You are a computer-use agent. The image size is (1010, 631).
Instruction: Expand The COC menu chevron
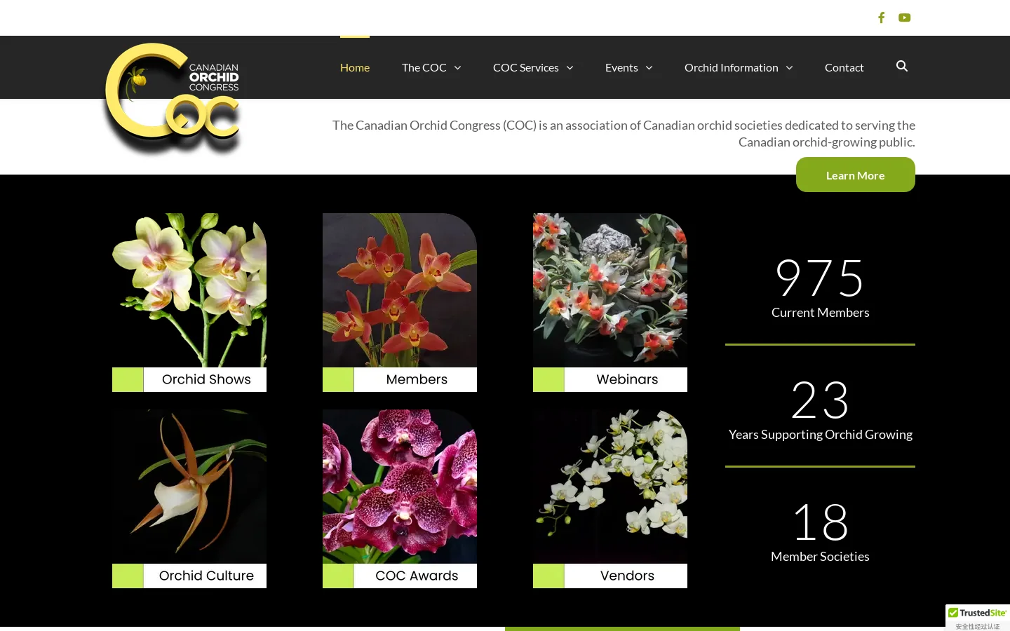[x=457, y=68]
